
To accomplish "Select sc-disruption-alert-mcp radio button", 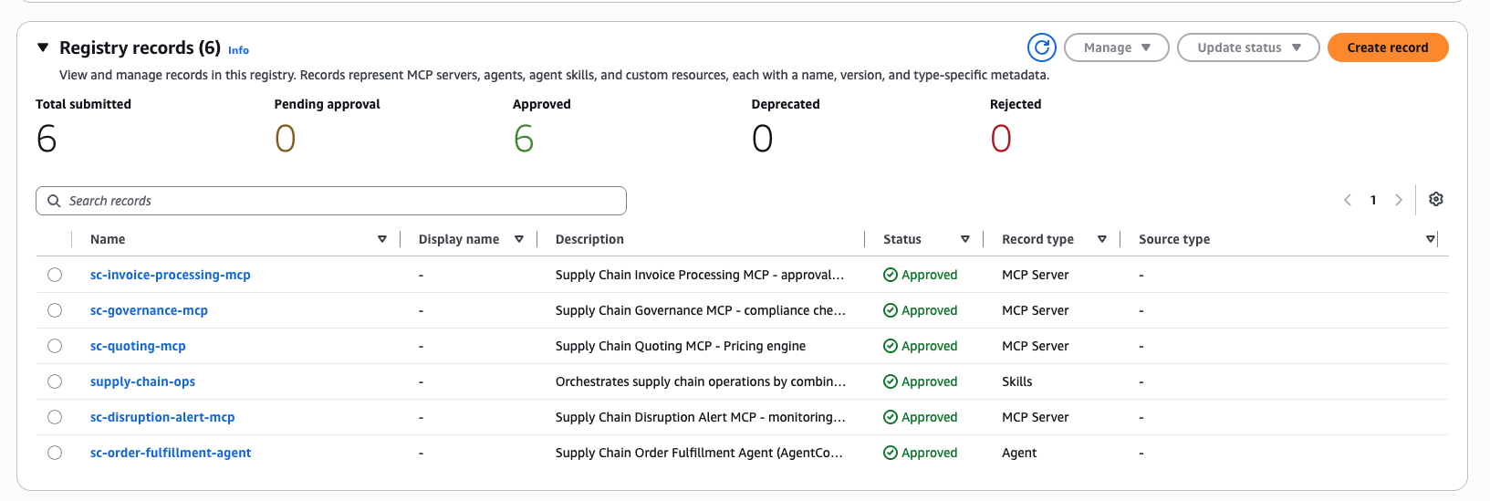I will [x=55, y=417].
